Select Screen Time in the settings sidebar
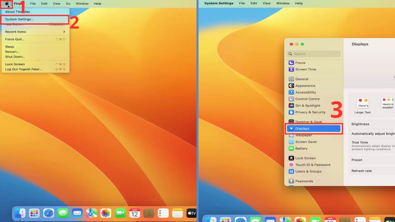The width and height of the screenshot is (395, 222). pos(305,69)
